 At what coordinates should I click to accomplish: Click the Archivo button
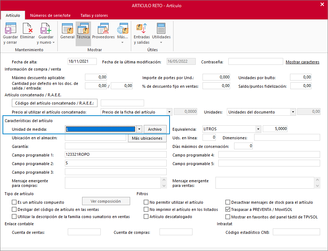pos(155,129)
